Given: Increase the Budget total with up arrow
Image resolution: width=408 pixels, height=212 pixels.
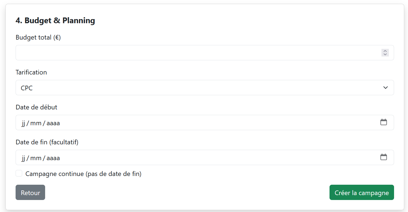Looking at the screenshot, I should click(385, 51).
